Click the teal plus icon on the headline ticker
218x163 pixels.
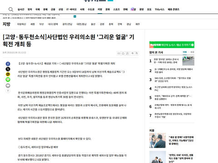pyautogui.click(x=75, y=16)
